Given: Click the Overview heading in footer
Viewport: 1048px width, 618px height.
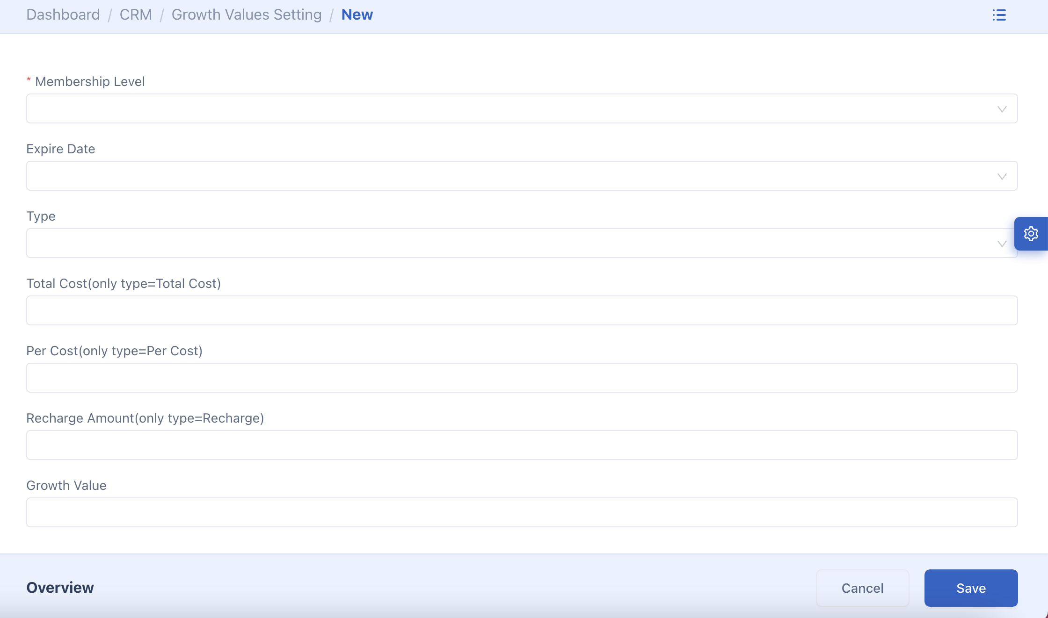Looking at the screenshot, I should tap(60, 588).
